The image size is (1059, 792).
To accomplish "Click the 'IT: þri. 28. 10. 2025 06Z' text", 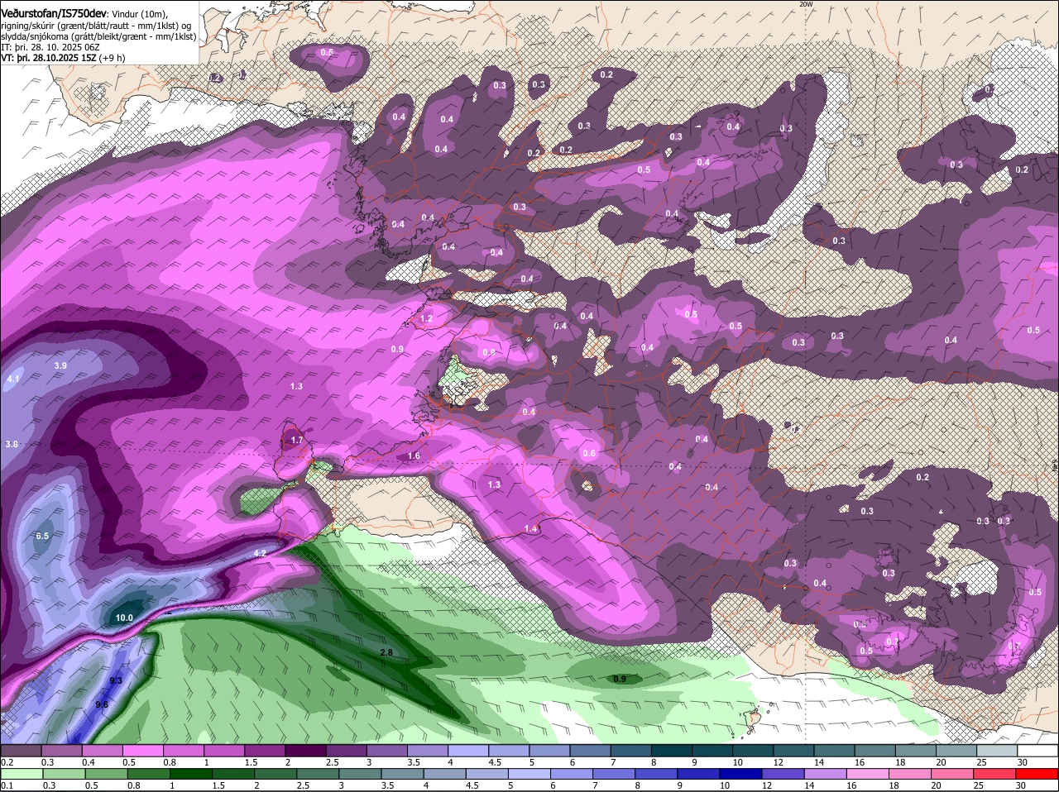I will (50, 47).
